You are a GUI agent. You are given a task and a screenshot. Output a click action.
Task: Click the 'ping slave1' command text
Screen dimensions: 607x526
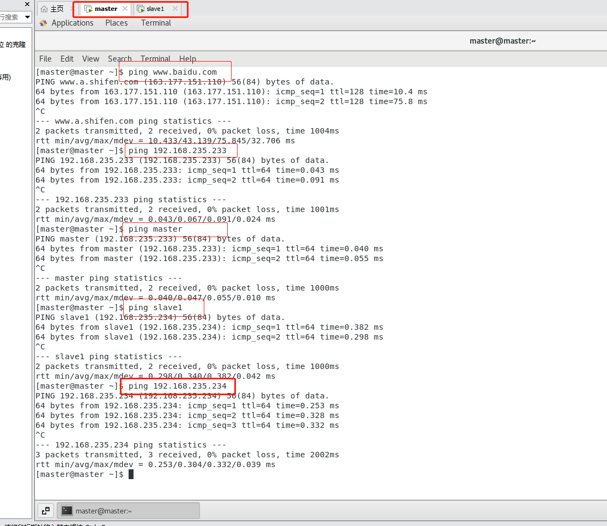[x=155, y=307]
